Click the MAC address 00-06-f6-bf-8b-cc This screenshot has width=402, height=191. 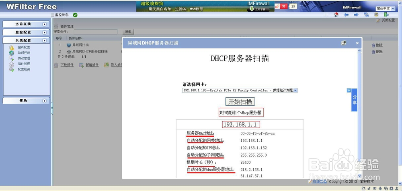[258, 133]
